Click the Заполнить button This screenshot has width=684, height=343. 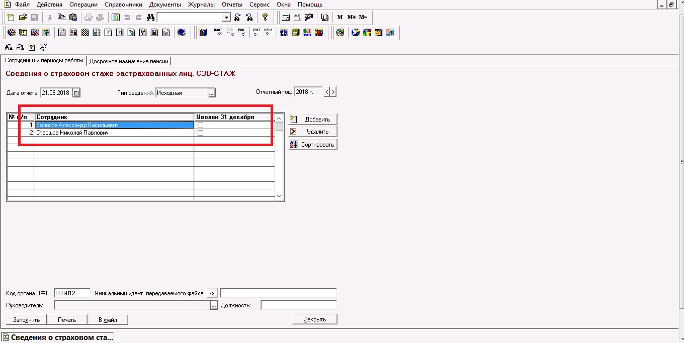pos(26,319)
